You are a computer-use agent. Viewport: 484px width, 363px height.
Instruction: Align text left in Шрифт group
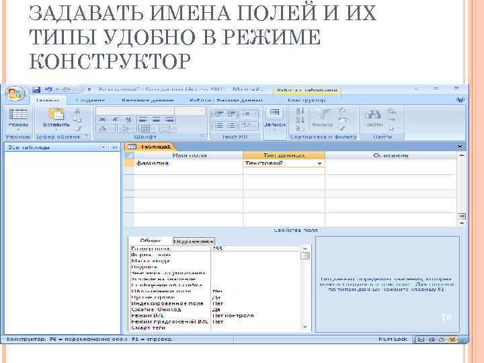tap(143, 120)
